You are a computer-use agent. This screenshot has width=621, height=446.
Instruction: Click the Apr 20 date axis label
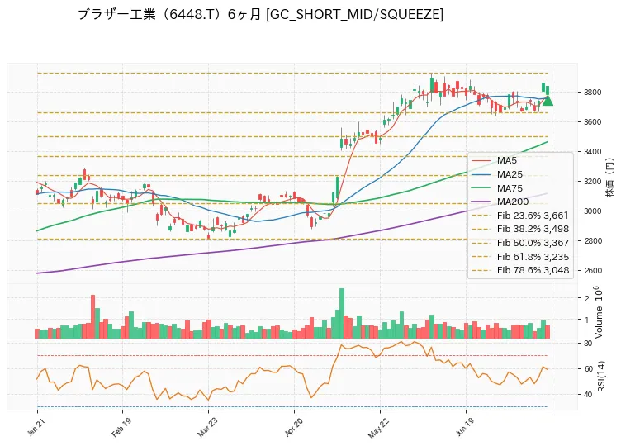[293, 427]
